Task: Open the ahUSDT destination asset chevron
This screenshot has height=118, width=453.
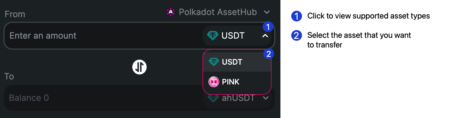Action: [x=266, y=98]
